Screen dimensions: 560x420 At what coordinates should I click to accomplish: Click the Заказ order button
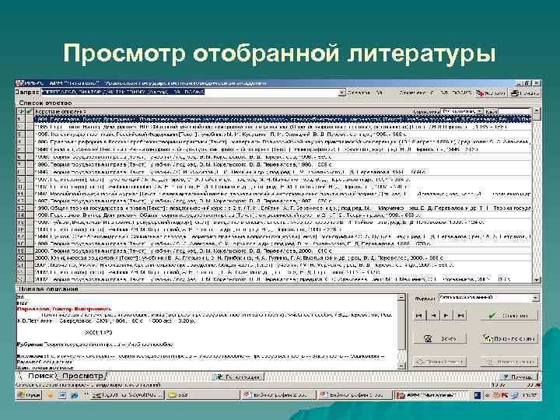[x=439, y=338]
